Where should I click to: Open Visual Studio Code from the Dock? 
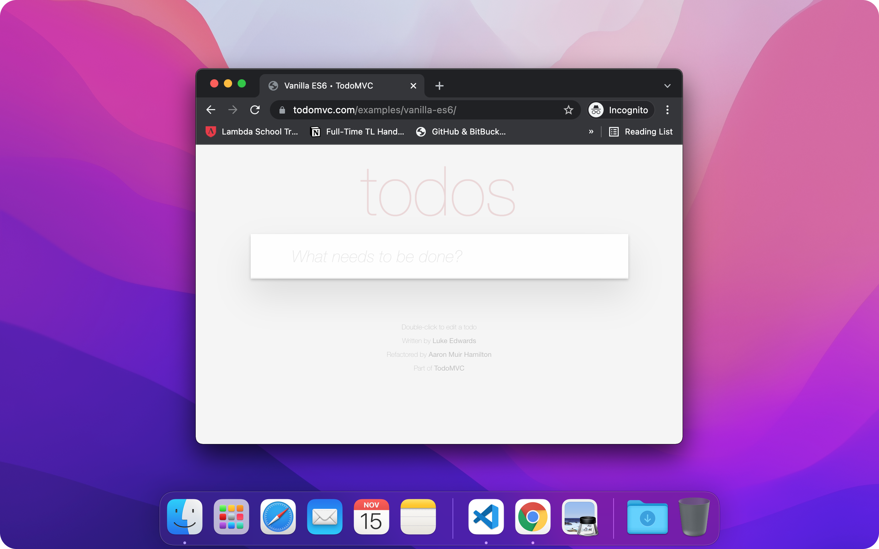[x=485, y=517]
